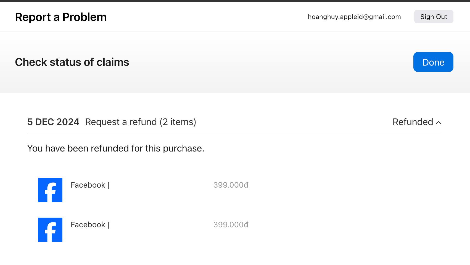The image size is (470, 265).
Task: Click the Request a refund (2 items) title
Action: 141,122
